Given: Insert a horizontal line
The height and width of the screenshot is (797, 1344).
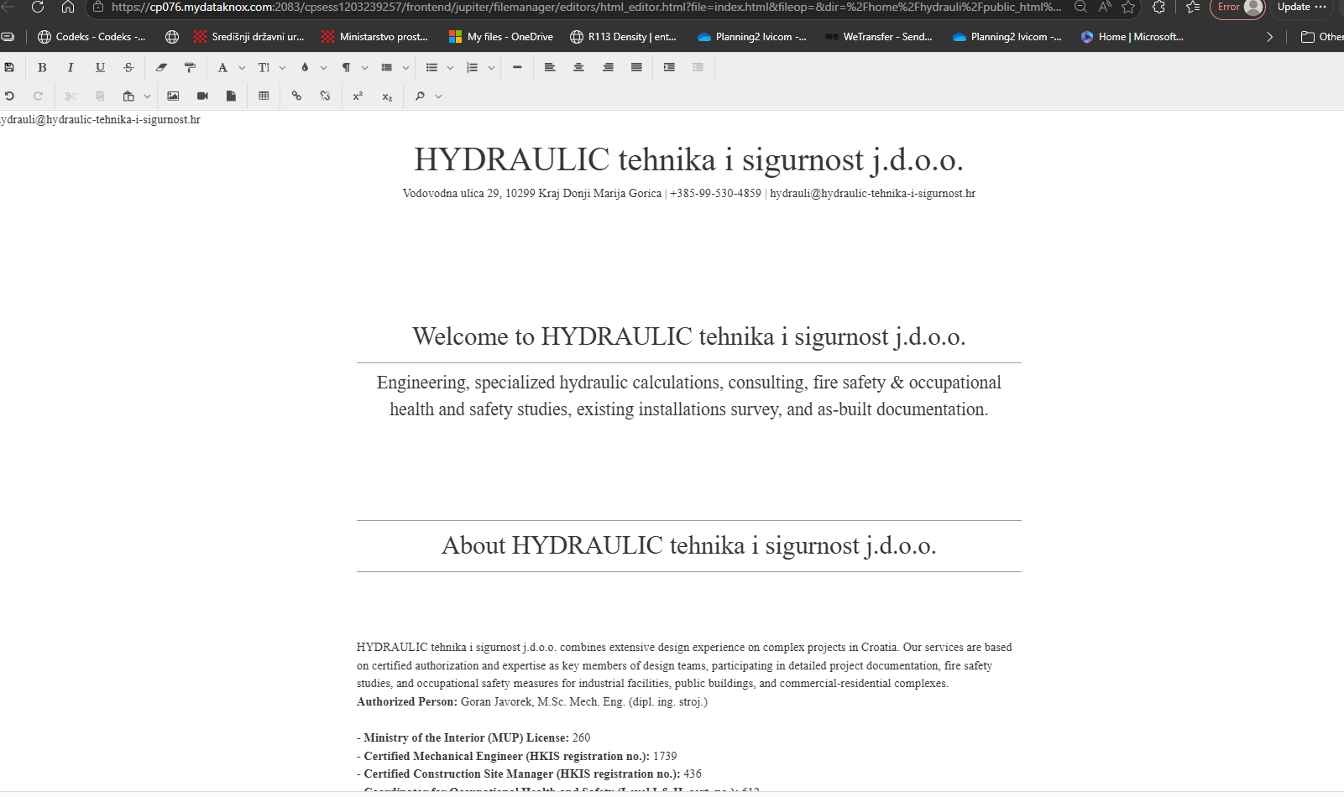Looking at the screenshot, I should click(517, 67).
